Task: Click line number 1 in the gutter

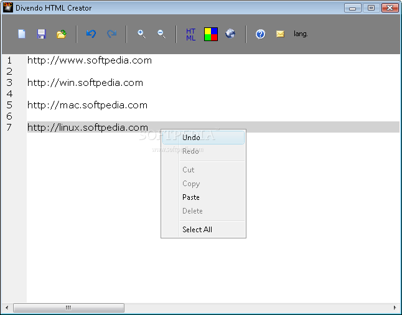Action: (x=9, y=60)
